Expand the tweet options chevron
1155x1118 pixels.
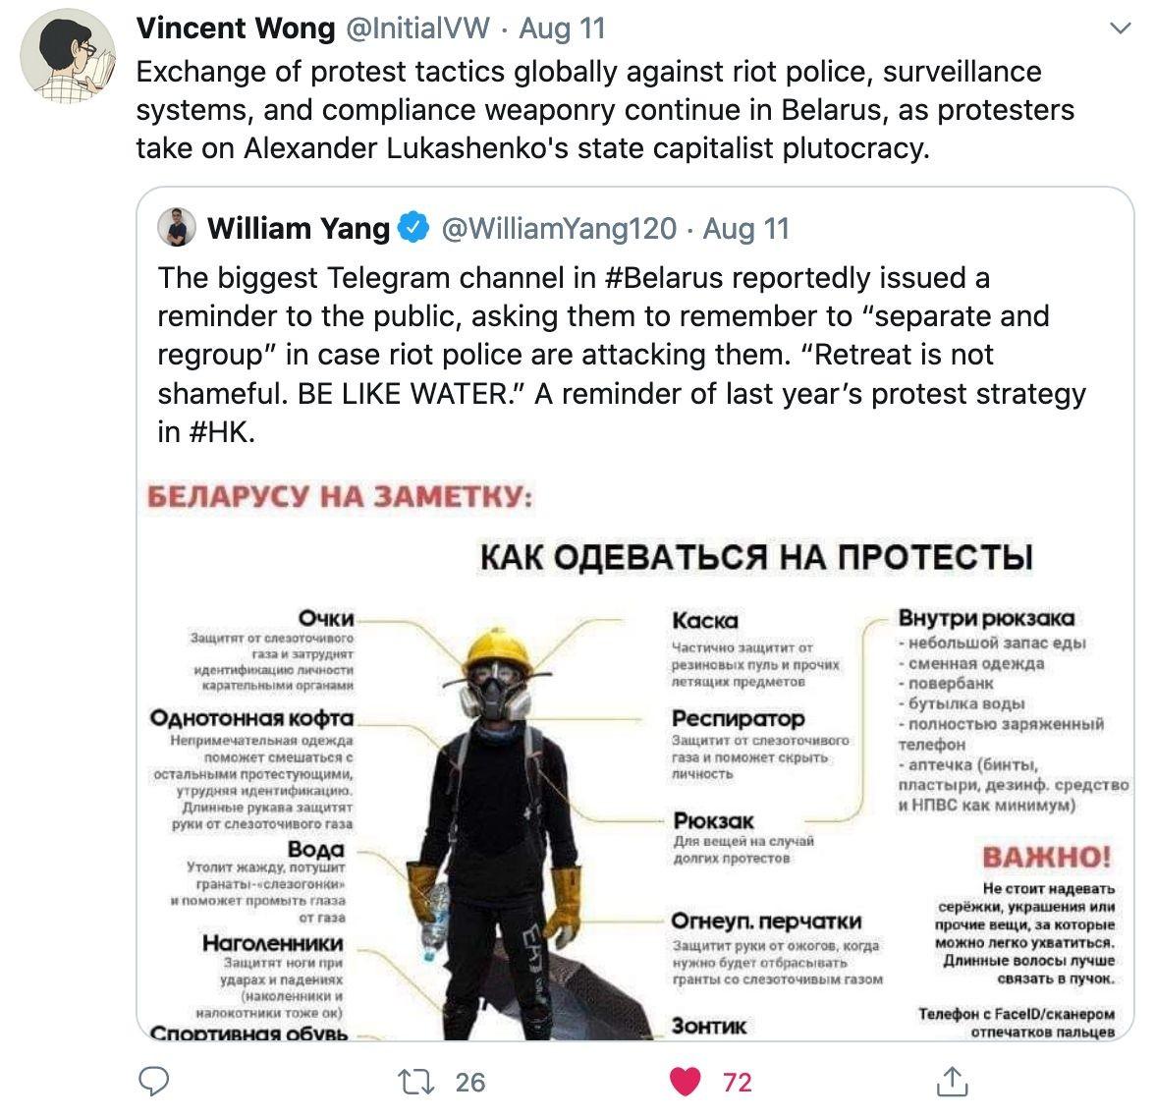pyautogui.click(x=1120, y=28)
